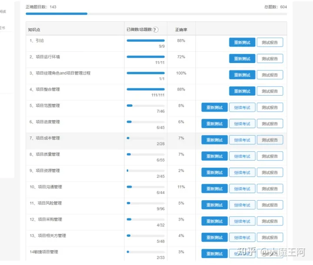Click the 项目范围管理 7/46 progress bar

pyautogui.click(x=146, y=106)
